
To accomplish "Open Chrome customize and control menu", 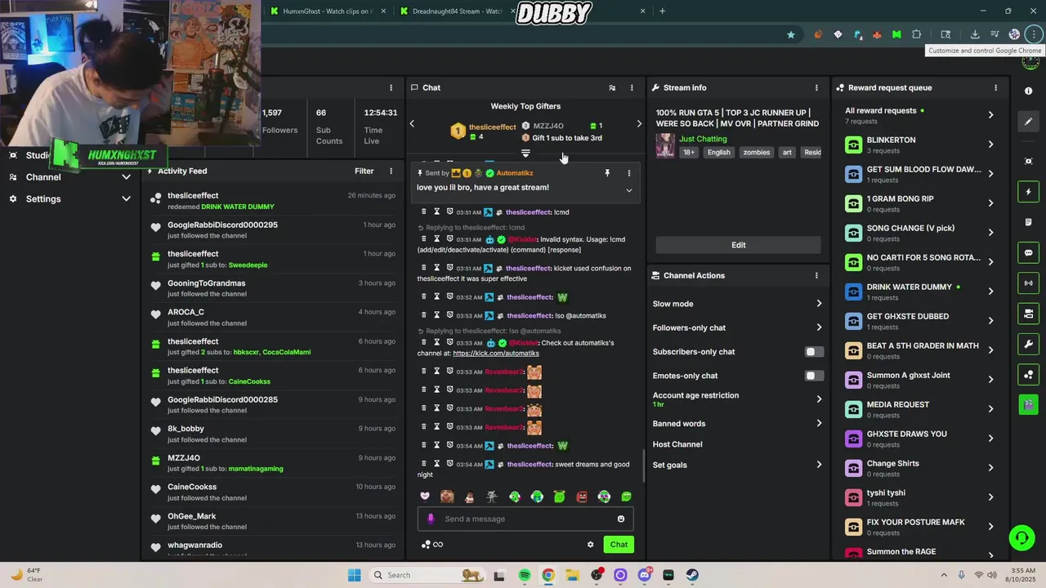I will coord(1035,34).
